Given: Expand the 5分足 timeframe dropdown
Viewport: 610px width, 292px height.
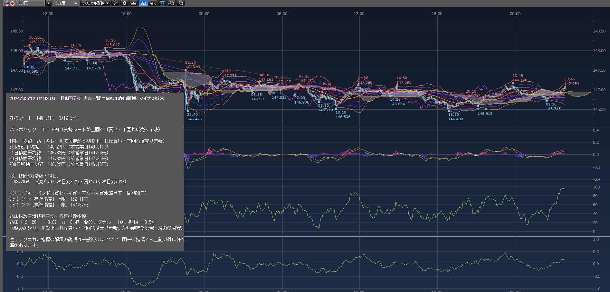Looking at the screenshot, I should tap(76, 3).
